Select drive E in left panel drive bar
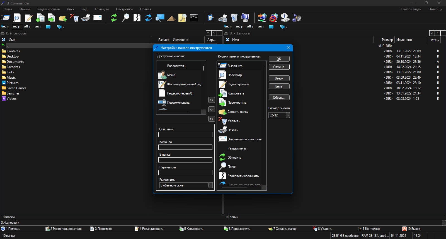446x239 pixels. [x=28, y=27]
